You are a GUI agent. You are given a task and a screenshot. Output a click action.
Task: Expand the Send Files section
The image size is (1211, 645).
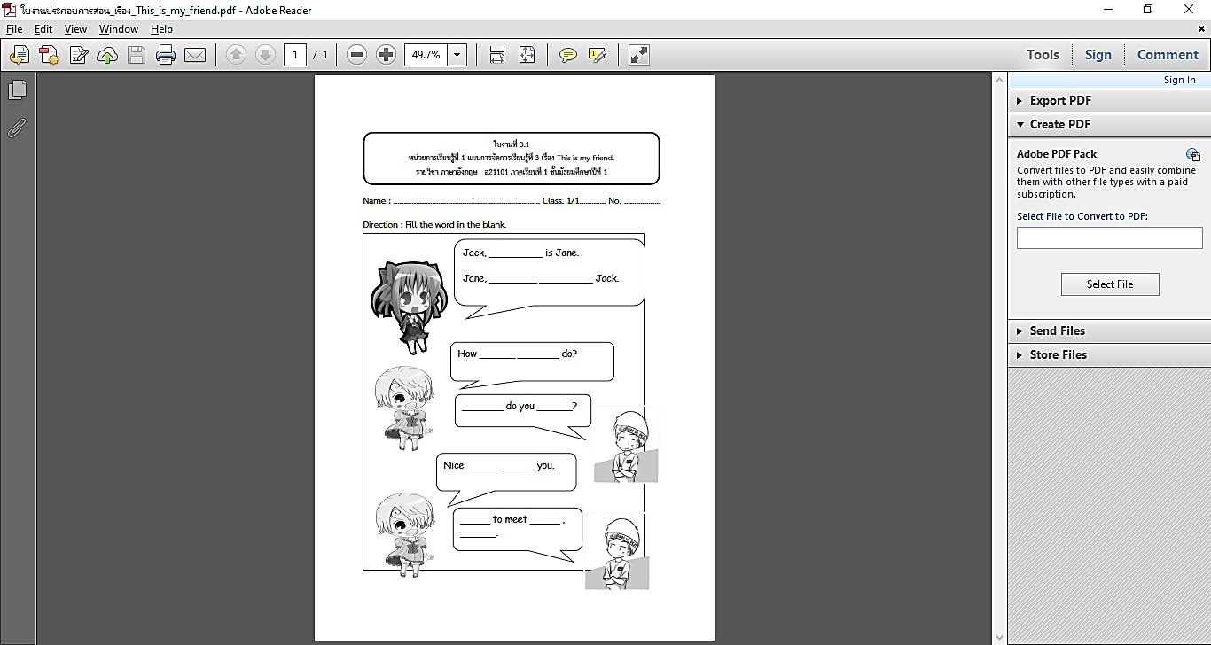pyautogui.click(x=1109, y=330)
